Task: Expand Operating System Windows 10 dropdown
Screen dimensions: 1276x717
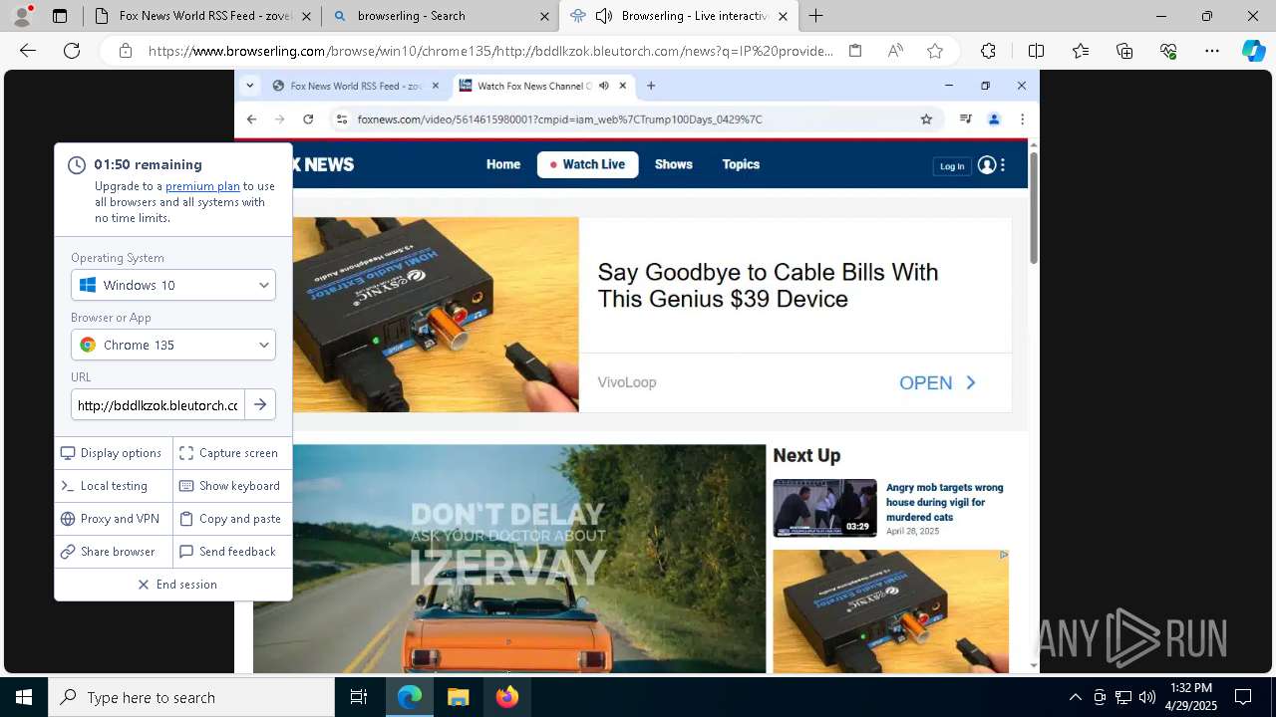Action: coord(173,285)
